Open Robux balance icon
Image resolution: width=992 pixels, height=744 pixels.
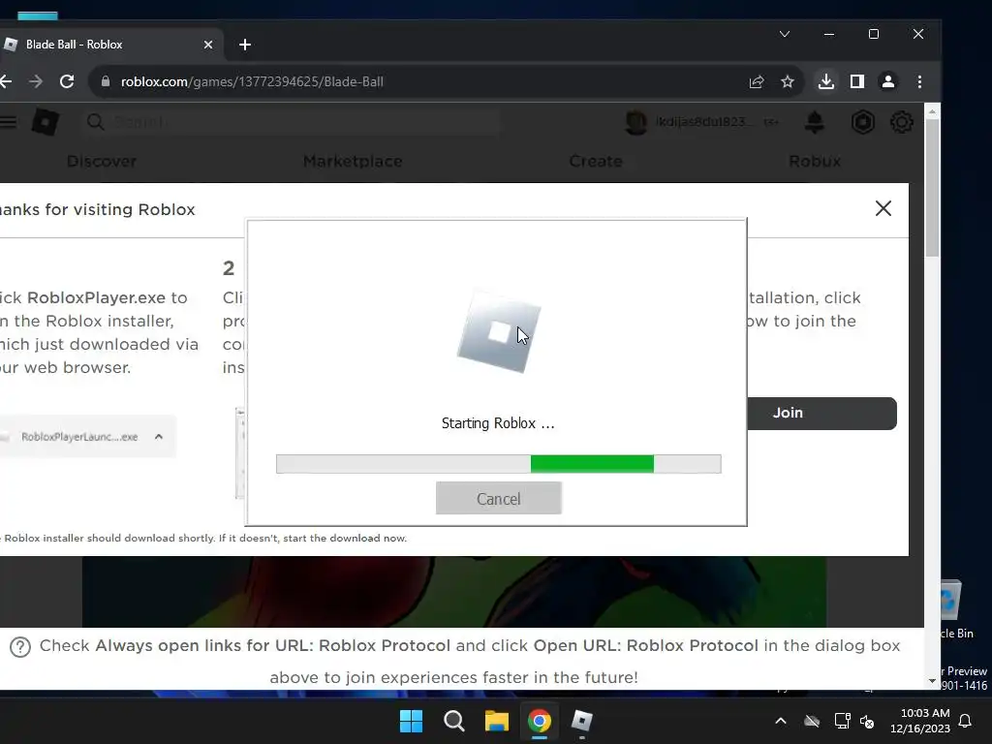coord(863,122)
